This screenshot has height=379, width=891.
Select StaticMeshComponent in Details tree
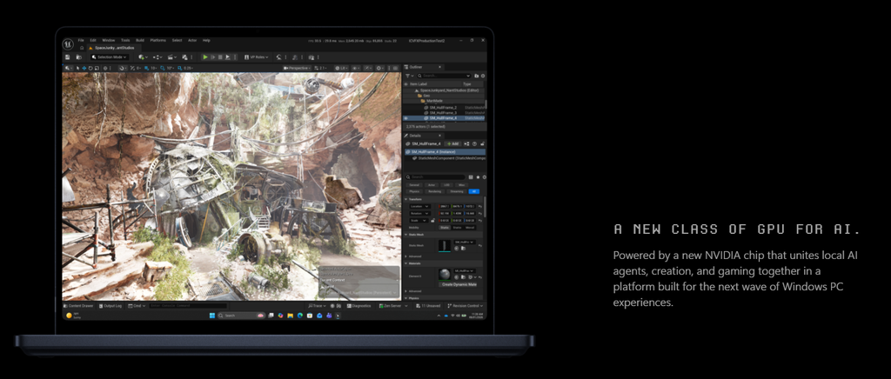(449, 158)
